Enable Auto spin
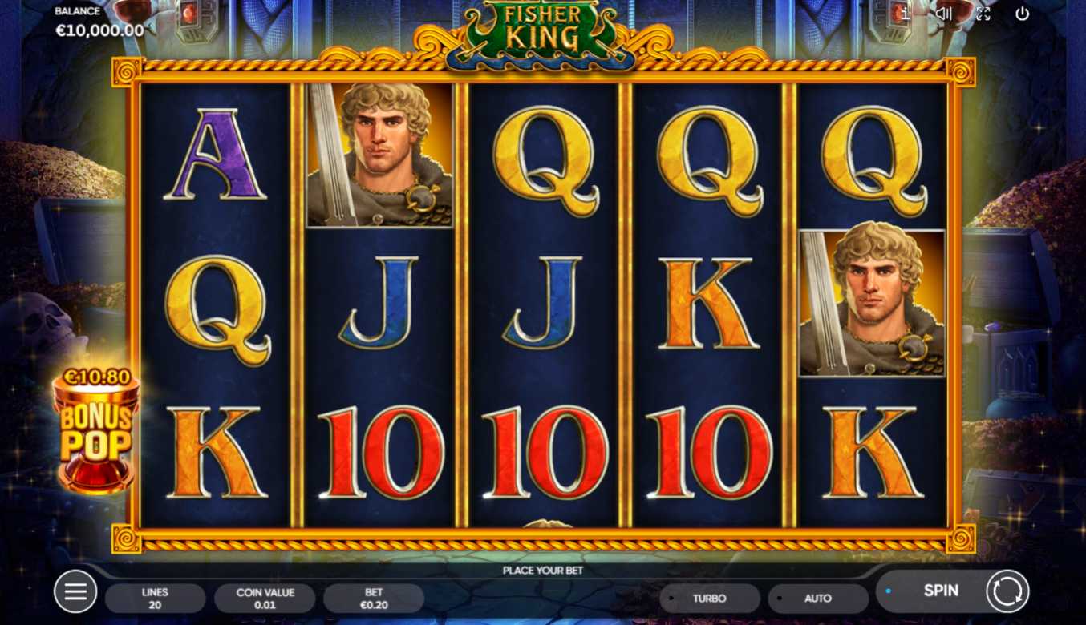This screenshot has width=1086, height=625. (818, 599)
